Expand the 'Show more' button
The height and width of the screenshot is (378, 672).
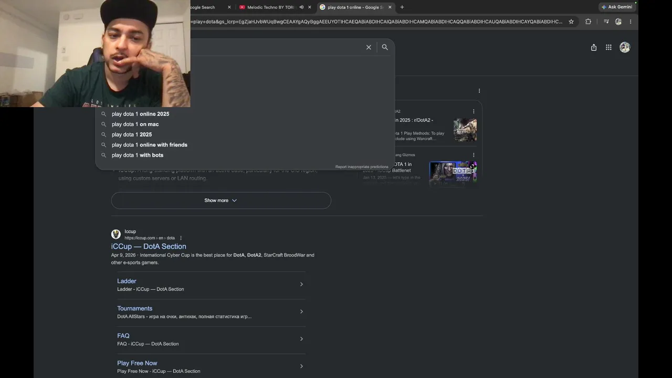click(x=221, y=201)
